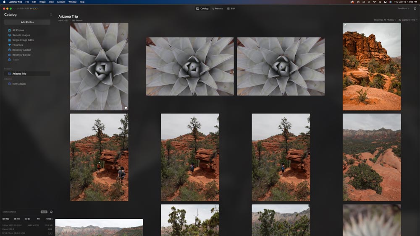Screen dimensions: 420x236
Task: Click the Single Image Edits icon
Action: click(x=10, y=40)
